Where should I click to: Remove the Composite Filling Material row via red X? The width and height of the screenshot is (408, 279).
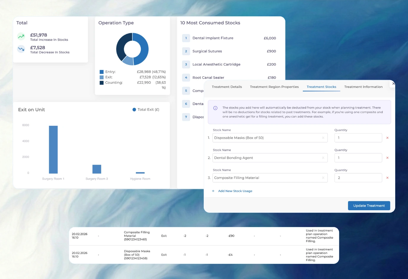point(387,177)
